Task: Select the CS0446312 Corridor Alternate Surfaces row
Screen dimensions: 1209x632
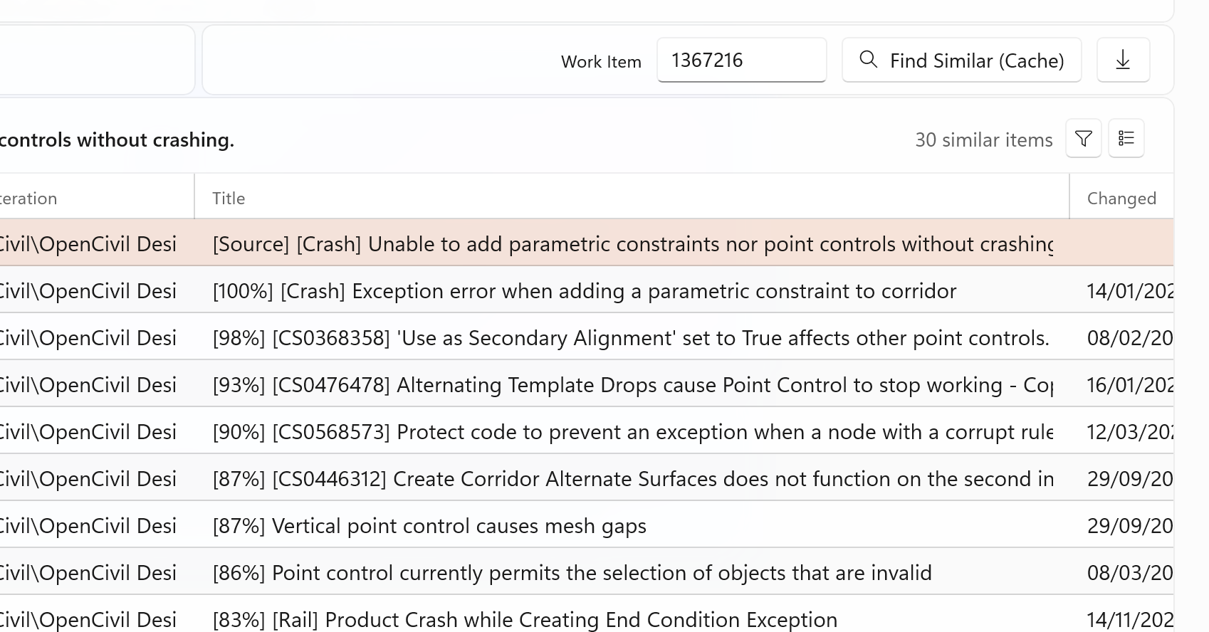Action: 632,479
